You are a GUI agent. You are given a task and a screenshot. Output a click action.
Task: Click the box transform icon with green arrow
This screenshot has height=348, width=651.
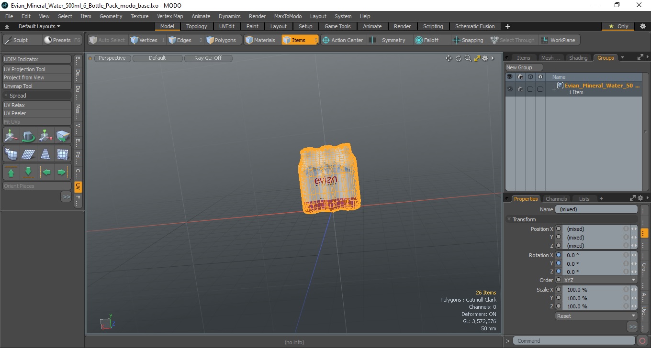pyautogui.click(x=63, y=136)
